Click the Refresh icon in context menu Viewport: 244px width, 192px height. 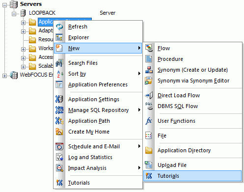click(59, 27)
